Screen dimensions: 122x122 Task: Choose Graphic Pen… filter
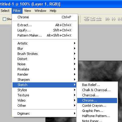coord(97,111)
